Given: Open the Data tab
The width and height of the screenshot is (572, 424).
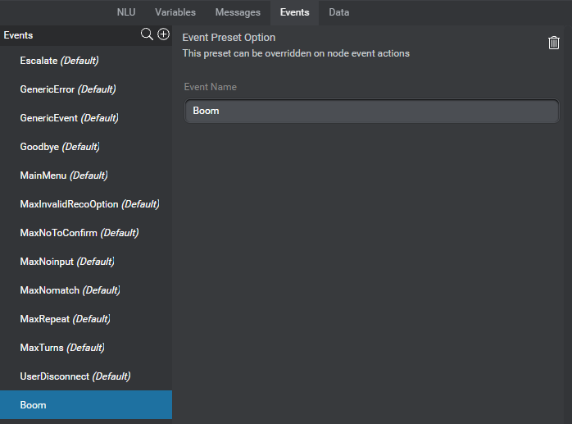Looking at the screenshot, I should click(339, 12).
